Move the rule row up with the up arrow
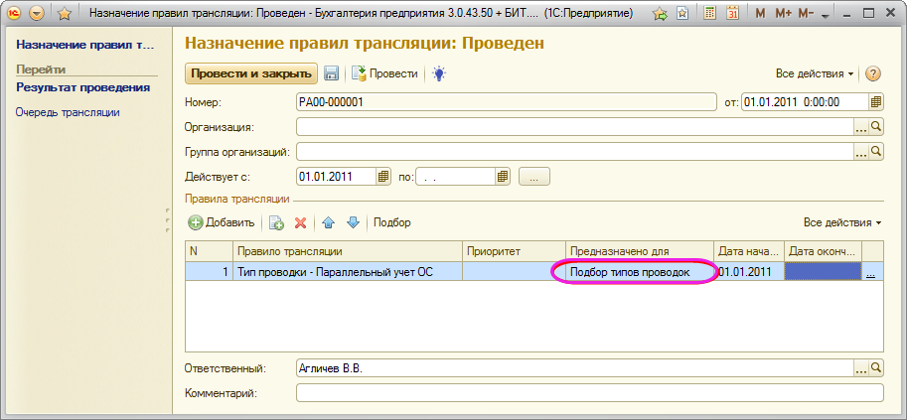 [329, 223]
